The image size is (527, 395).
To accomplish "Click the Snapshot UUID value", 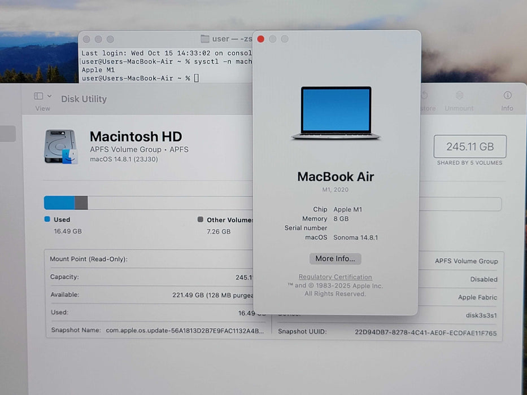I will click(425, 333).
